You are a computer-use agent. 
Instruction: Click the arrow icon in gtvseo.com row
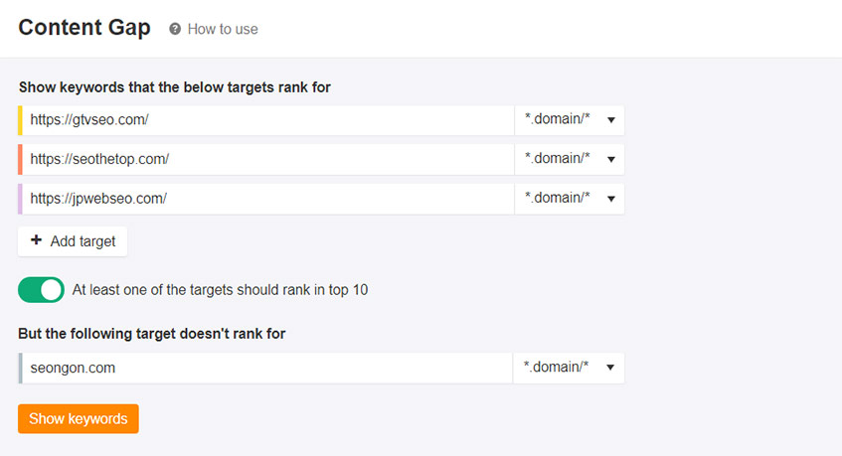(611, 120)
